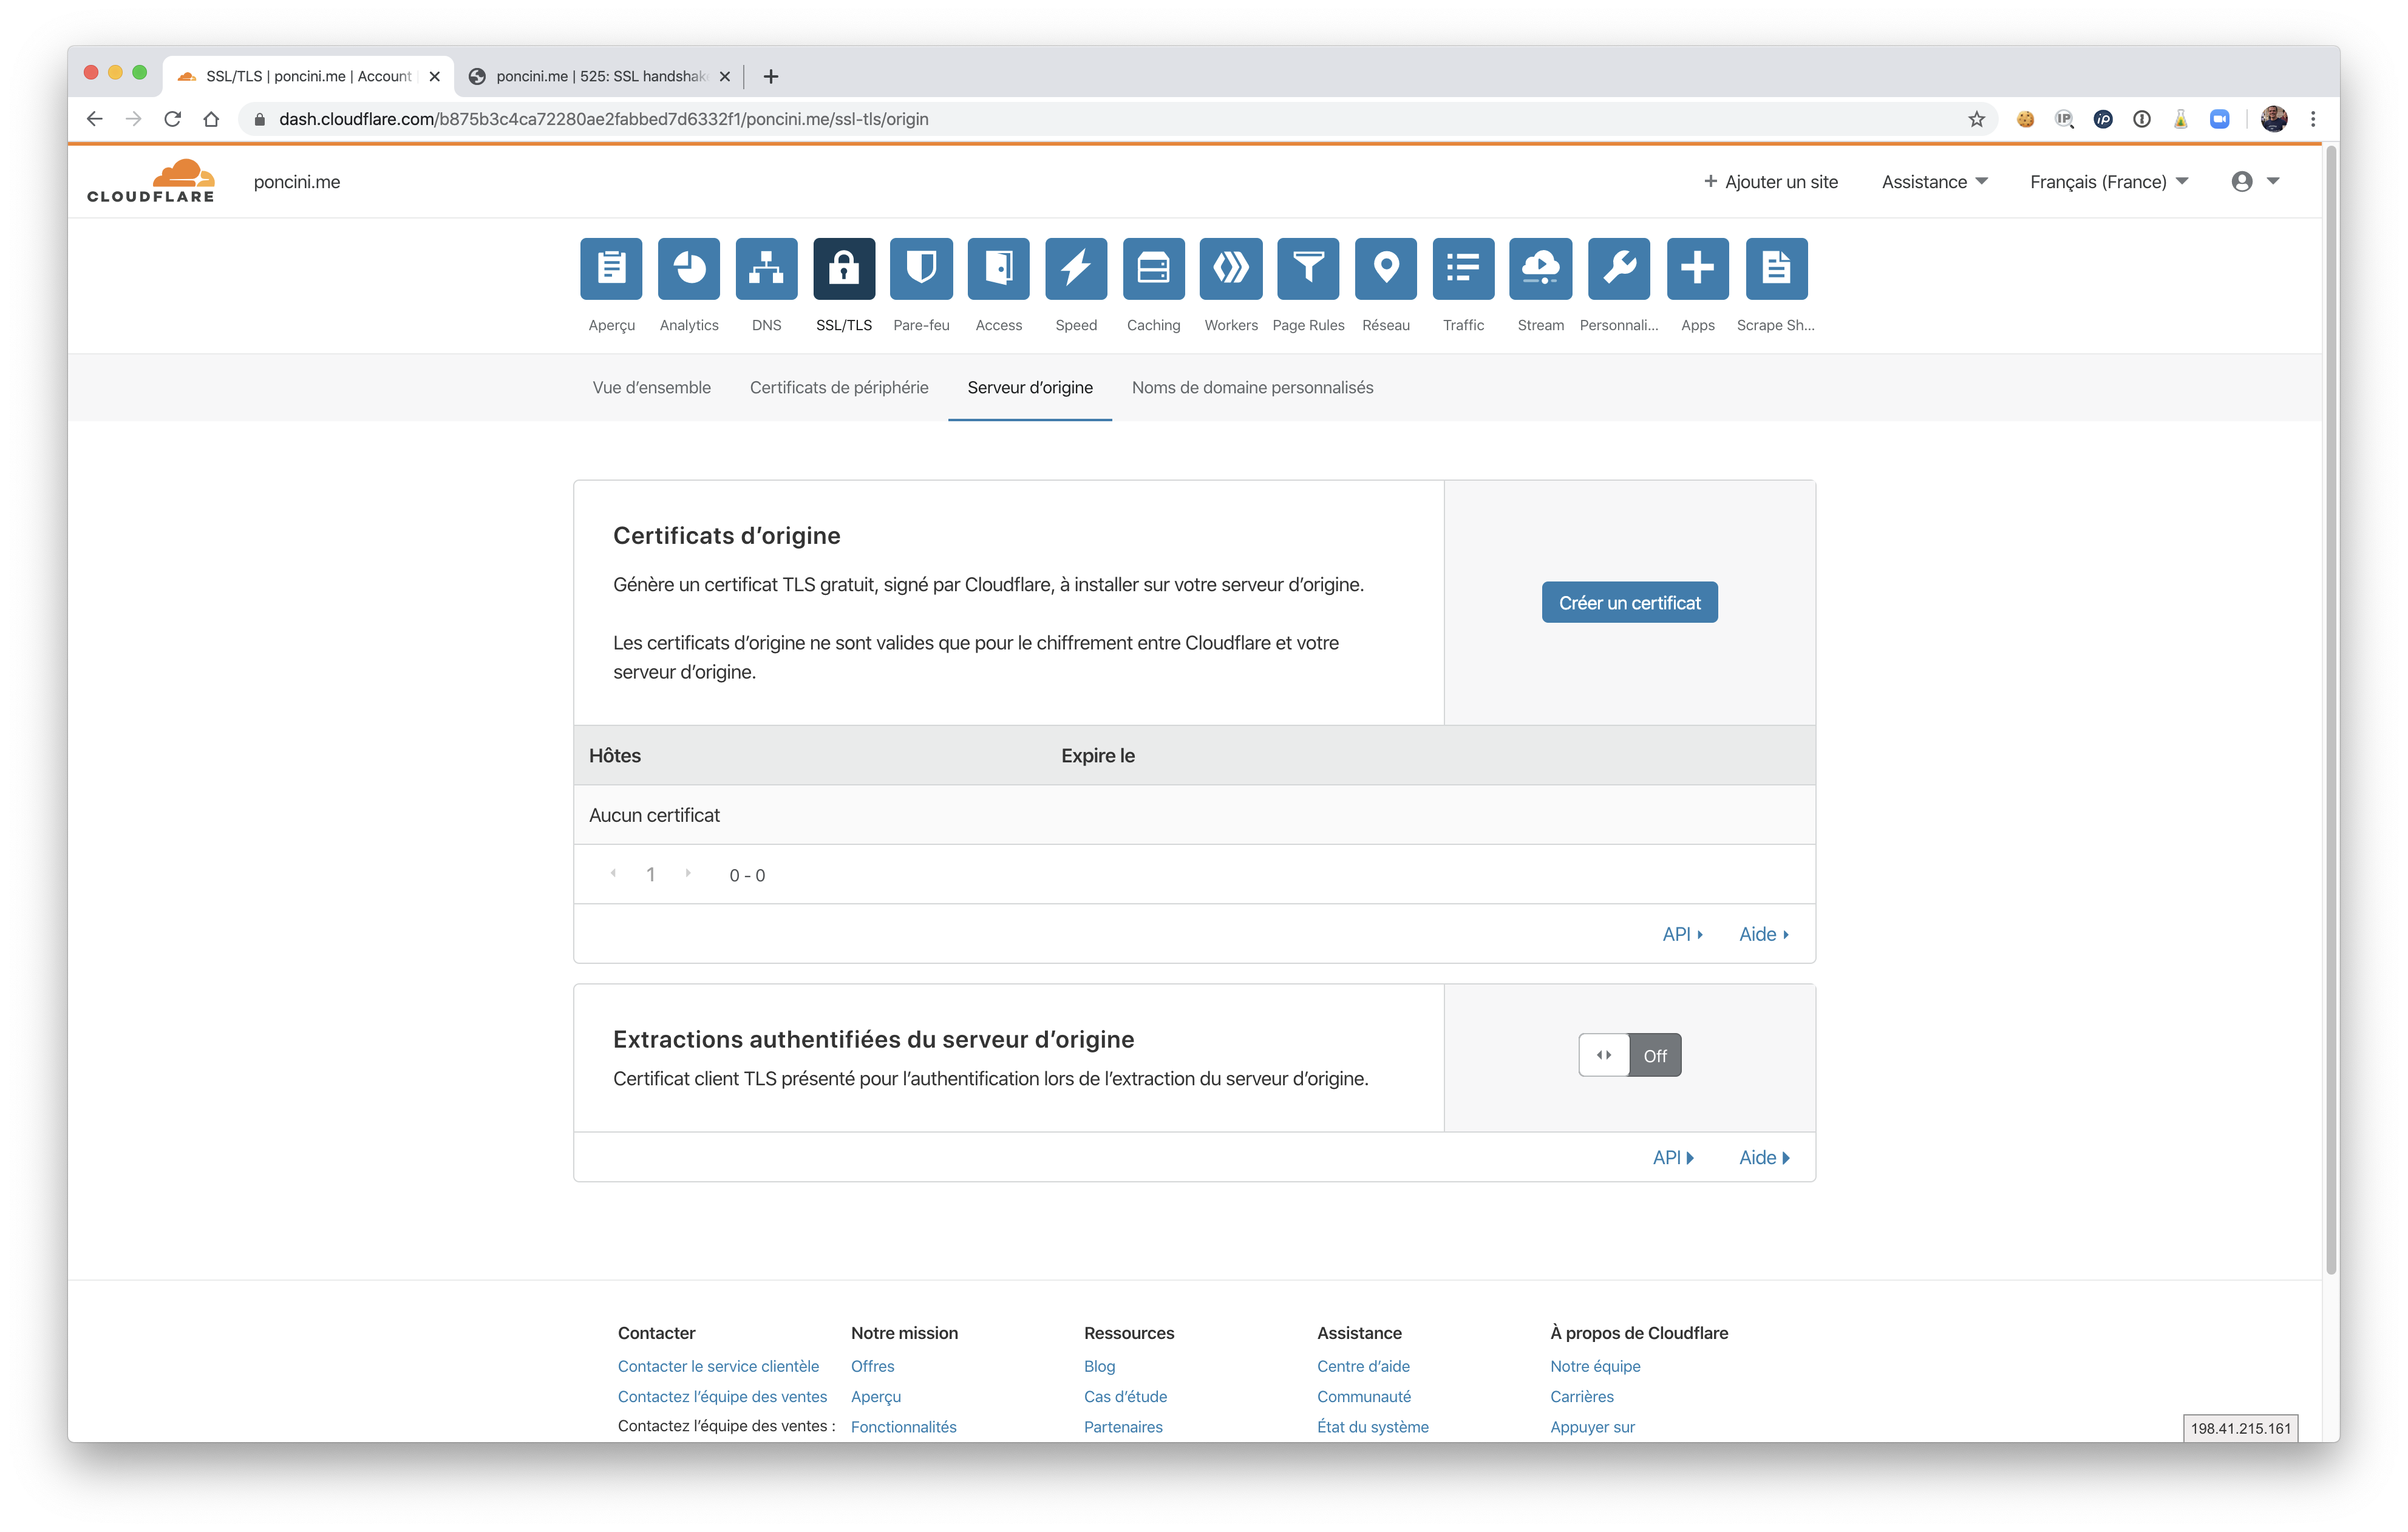Open the Page Rules funnel icon
This screenshot has width=2408, height=1532.
click(1308, 268)
